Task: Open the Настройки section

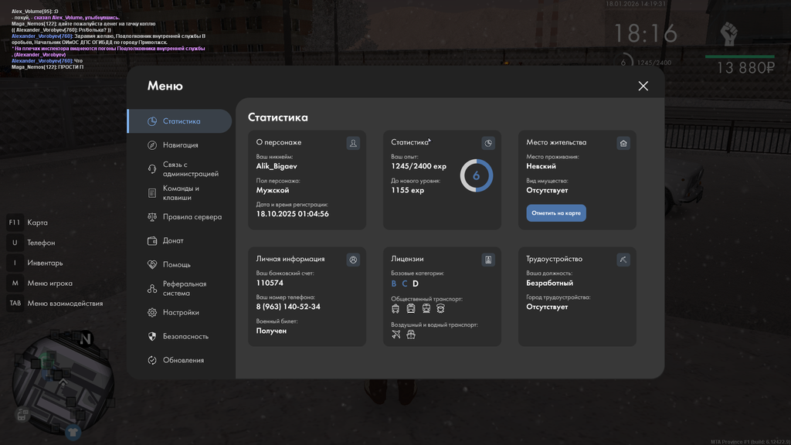Action: pos(179,312)
